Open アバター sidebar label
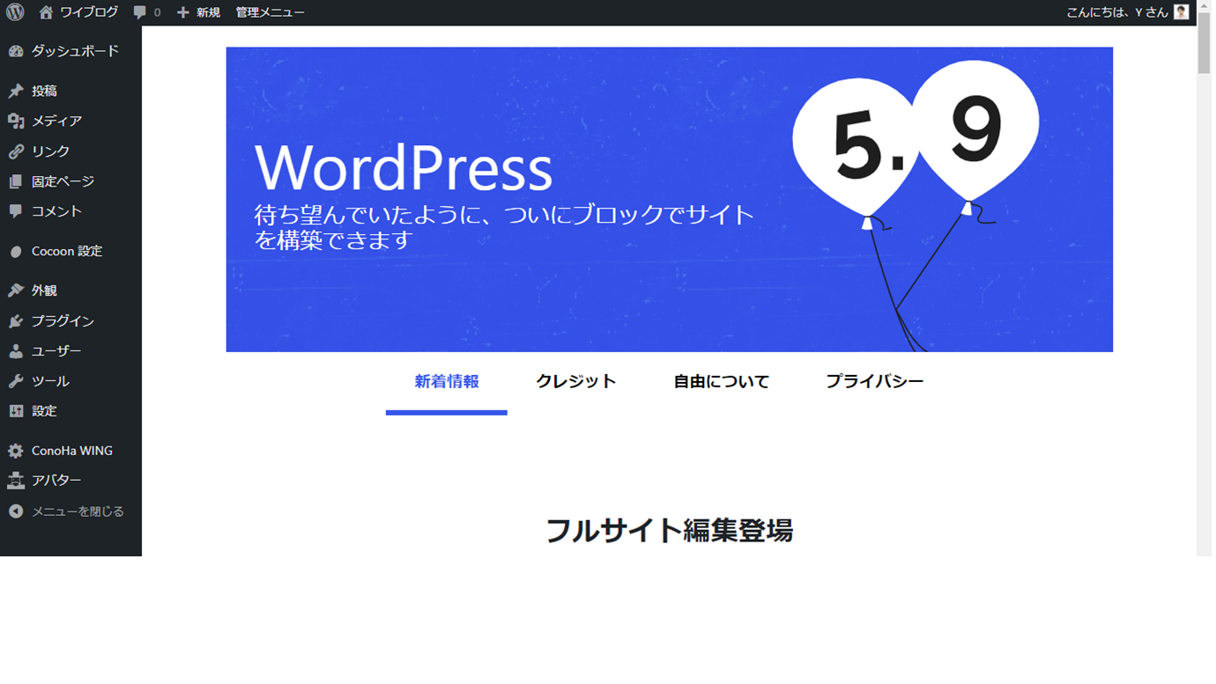This screenshot has height=684, width=1216. tap(56, 481)
